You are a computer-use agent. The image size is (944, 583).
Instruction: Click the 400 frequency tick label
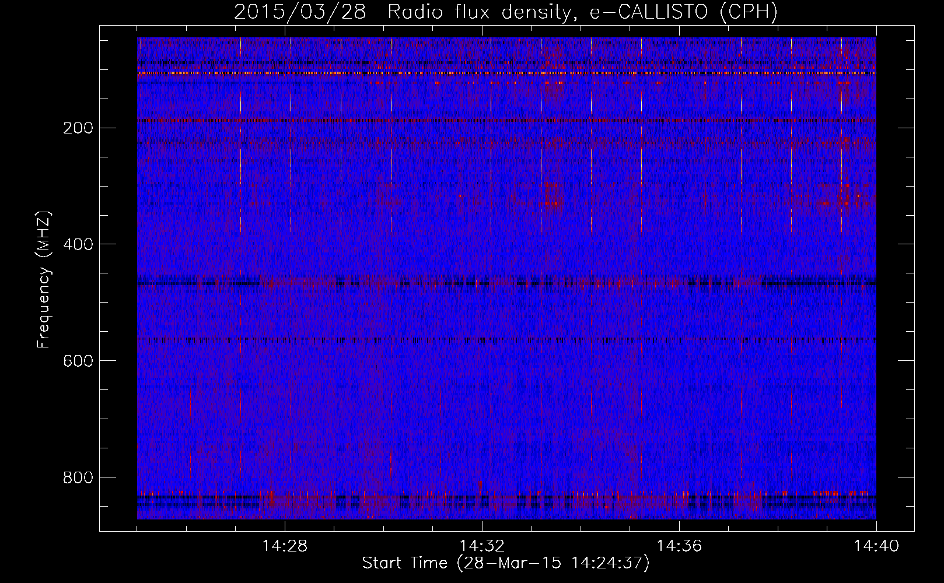click(78, 245)
